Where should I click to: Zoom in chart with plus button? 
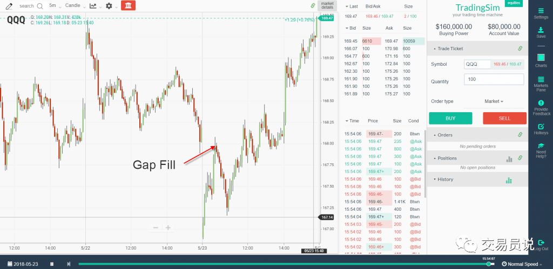168,227
